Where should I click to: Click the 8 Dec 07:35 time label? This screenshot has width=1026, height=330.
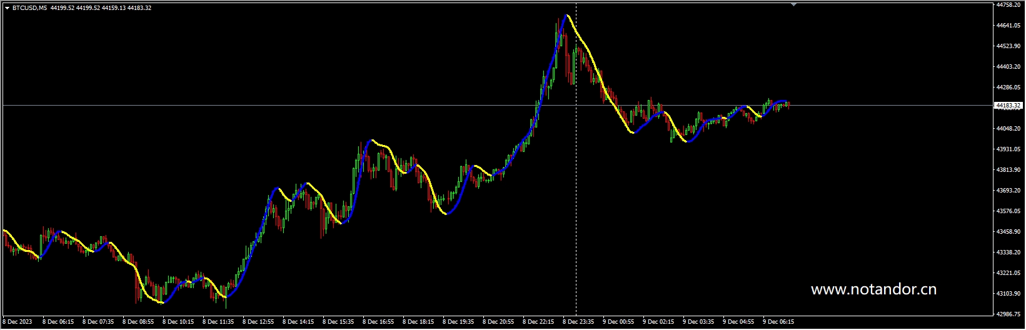point(98,322)
